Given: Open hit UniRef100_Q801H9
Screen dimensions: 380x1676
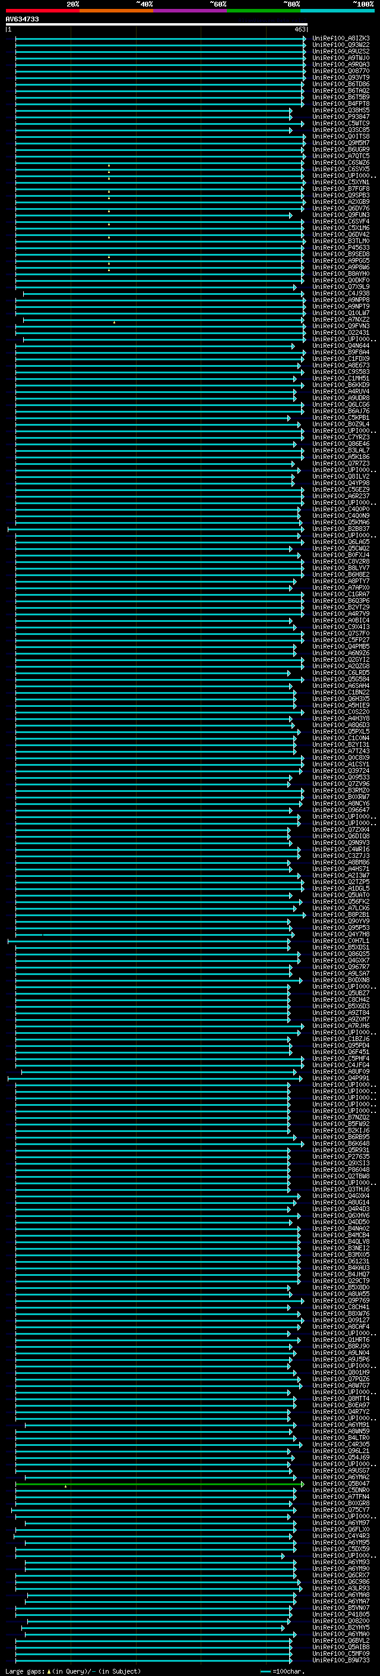Looking at the screenshot, I should click(x=341, y=1373).
